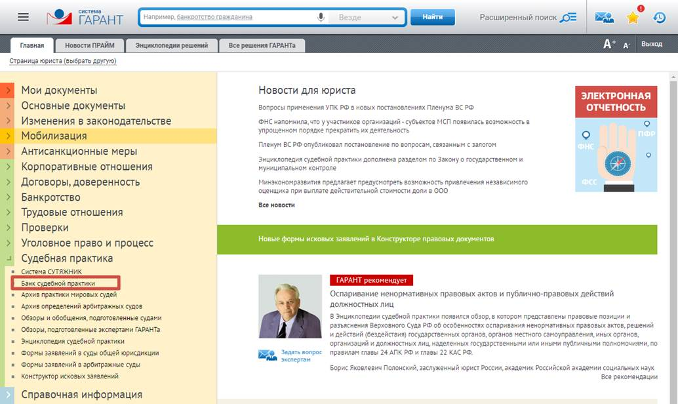The height and width of the screenshot is (404, 678).
Task: Expand the Мобилизация section arrow
Action: pyautogui.click(x=7, y=136)
